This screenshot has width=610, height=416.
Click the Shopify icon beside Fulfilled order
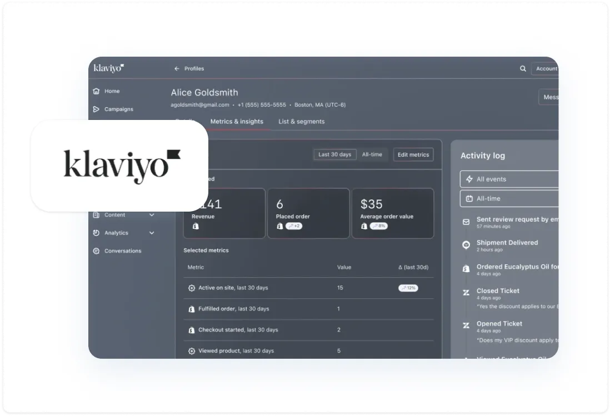click(x=192, y=309)
